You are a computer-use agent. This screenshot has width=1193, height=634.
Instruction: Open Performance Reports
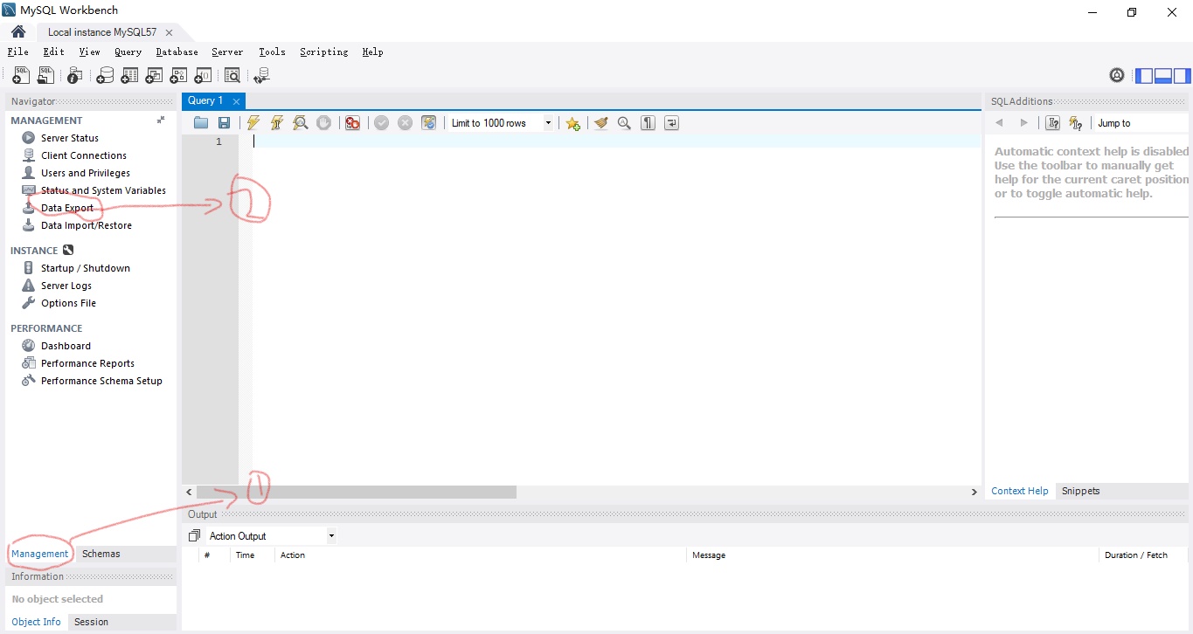[87, 363]
